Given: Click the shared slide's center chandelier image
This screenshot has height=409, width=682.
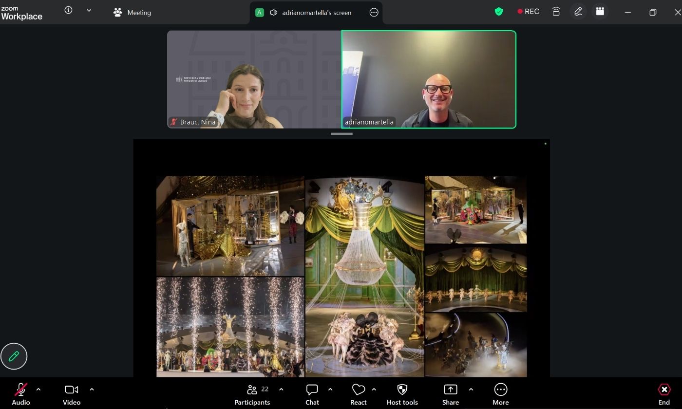Looking at the screenshot, I should [x=365, y=277].
